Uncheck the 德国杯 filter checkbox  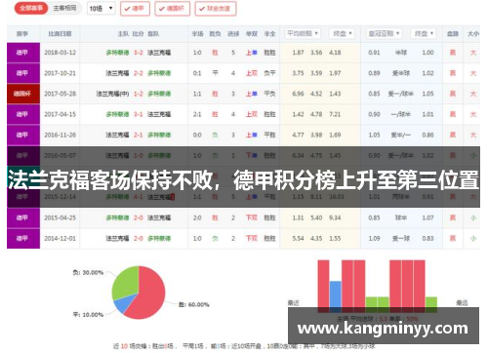pos(172,9)
